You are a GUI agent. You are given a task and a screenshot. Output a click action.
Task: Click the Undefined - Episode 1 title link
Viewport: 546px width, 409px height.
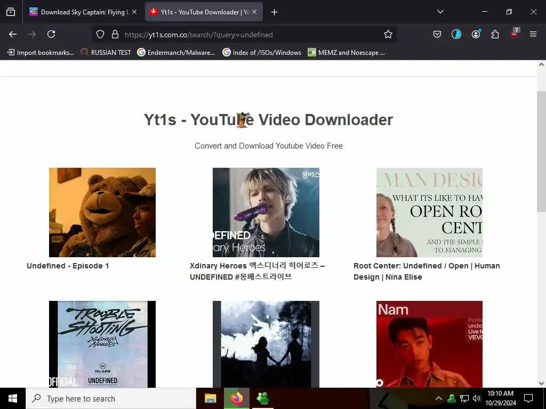[x=68, y=266]
